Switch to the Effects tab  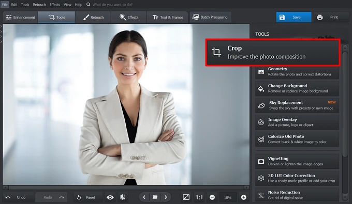pyautogui.click(x=129, y=17)
